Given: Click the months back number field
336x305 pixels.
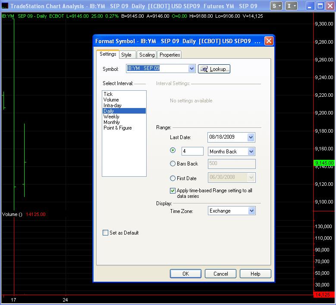Looking at the screenshot, I should coord(192,151).
